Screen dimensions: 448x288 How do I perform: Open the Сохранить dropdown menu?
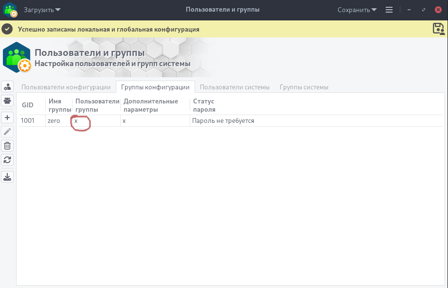click(357, 10)
